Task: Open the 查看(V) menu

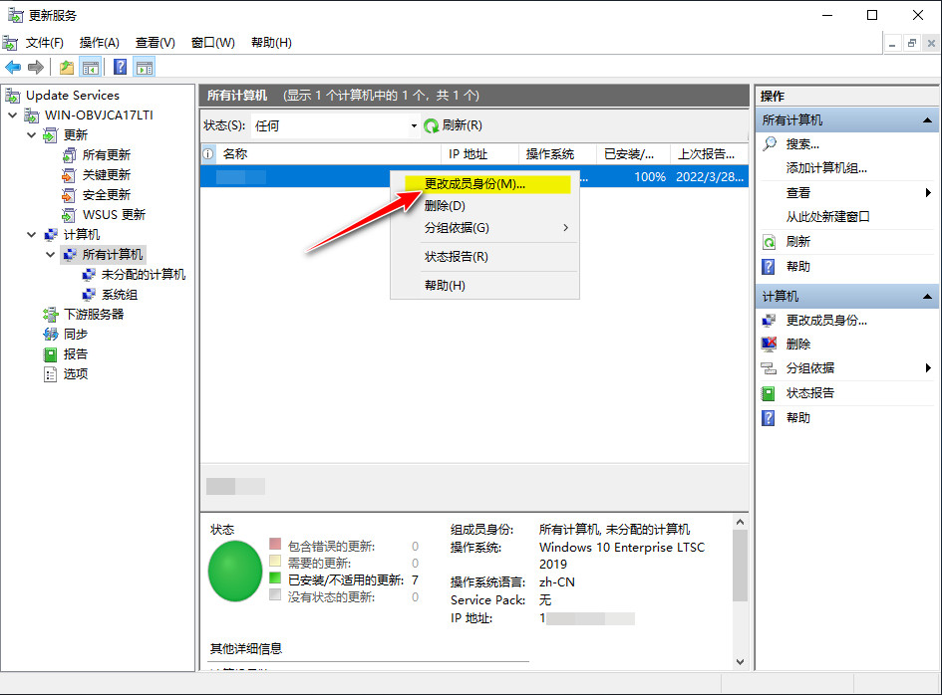Action: click(155, 43)
